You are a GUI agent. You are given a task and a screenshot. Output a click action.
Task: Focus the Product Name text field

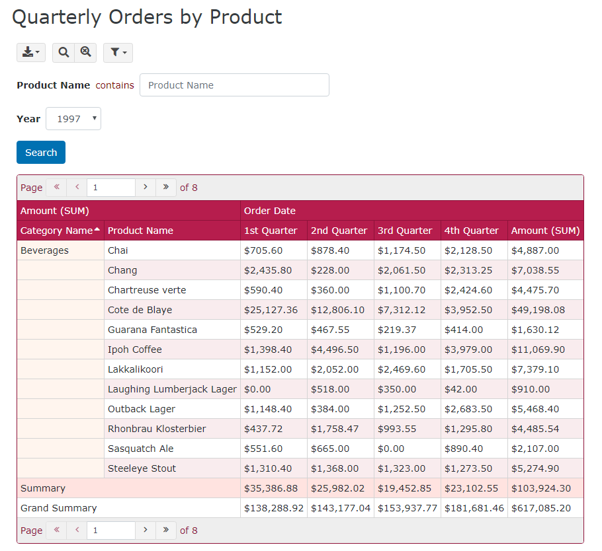click(234, 85)
